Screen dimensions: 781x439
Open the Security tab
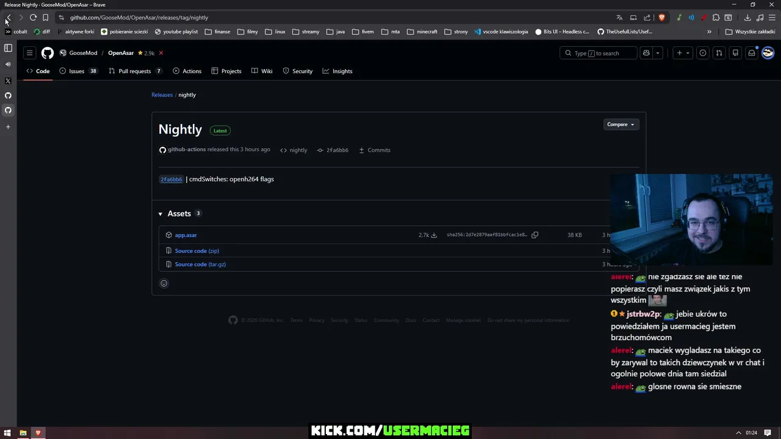297,71
